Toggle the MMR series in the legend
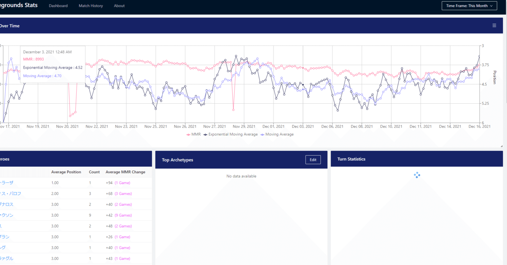Image resolution: width=507 pixels, height=265 pixels. click(194, 134)
